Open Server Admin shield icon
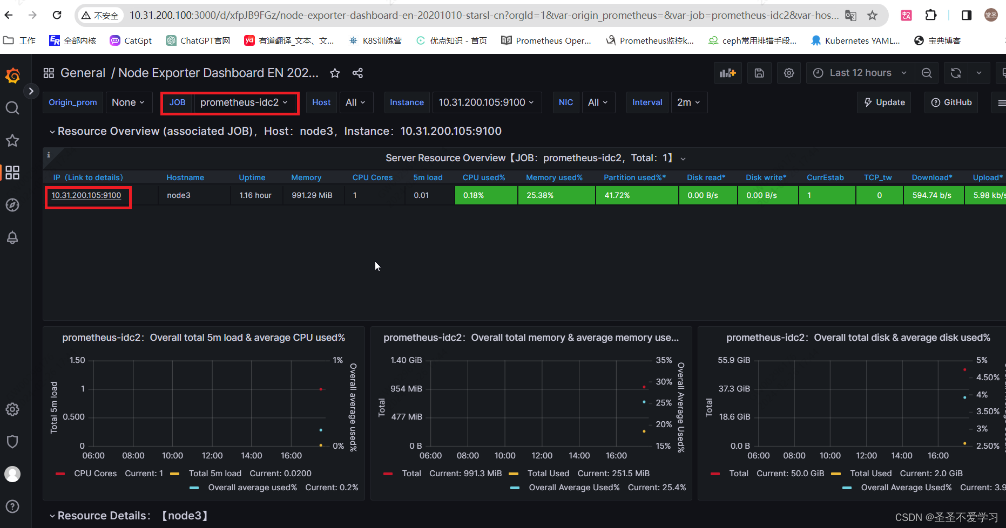 [12, 442]
